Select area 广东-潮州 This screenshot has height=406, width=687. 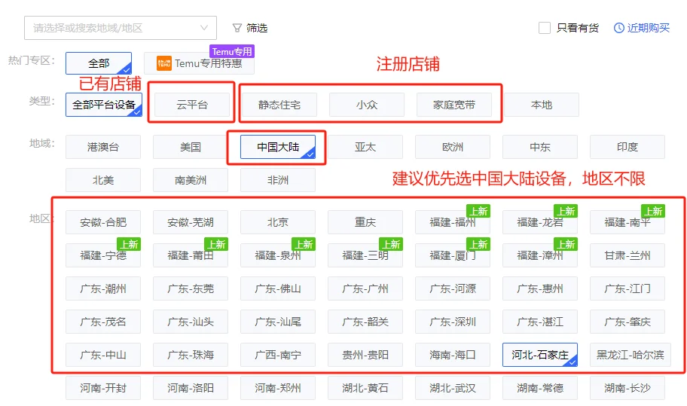[x=103, y=288]
